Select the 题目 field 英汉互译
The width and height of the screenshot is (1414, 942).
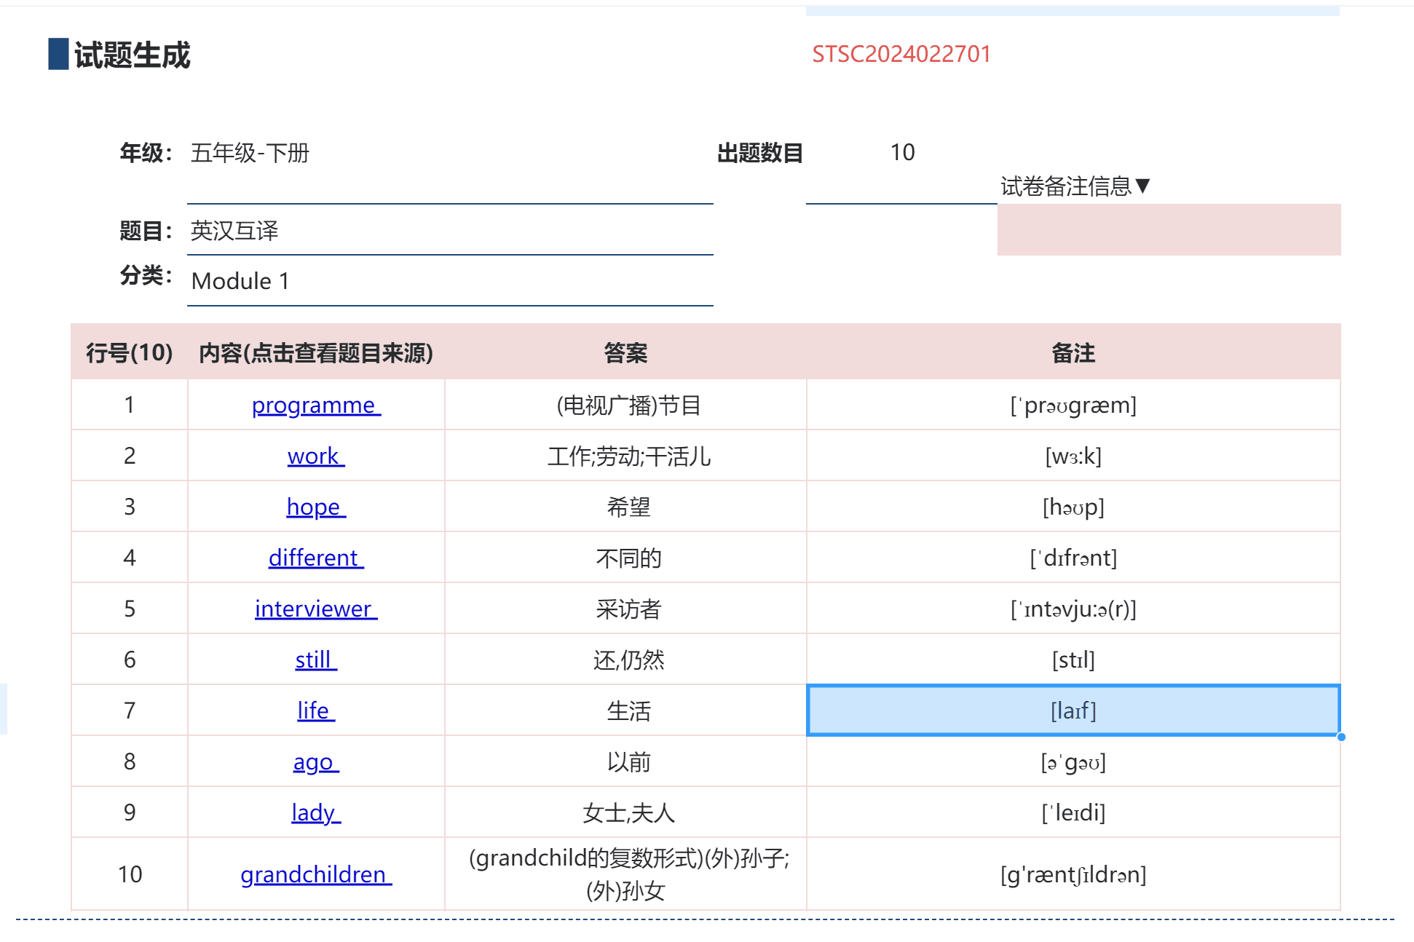click(x=450, y=231)
